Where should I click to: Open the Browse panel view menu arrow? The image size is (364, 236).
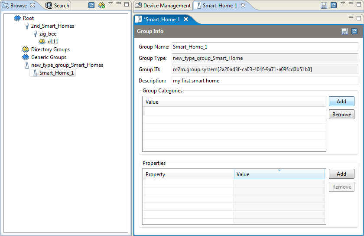110,3
